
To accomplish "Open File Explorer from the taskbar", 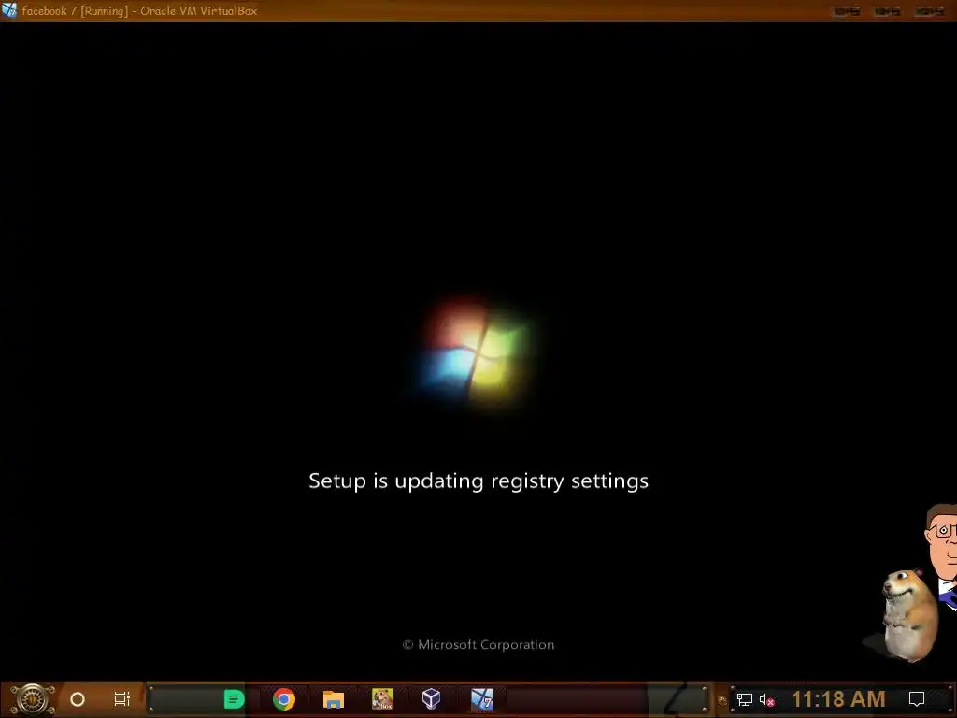I will coord(334,699).
